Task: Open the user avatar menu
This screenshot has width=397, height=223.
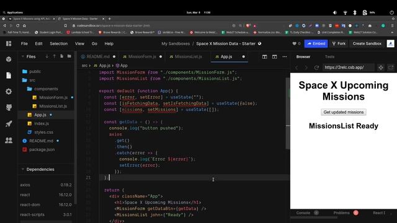Action: 390,43
